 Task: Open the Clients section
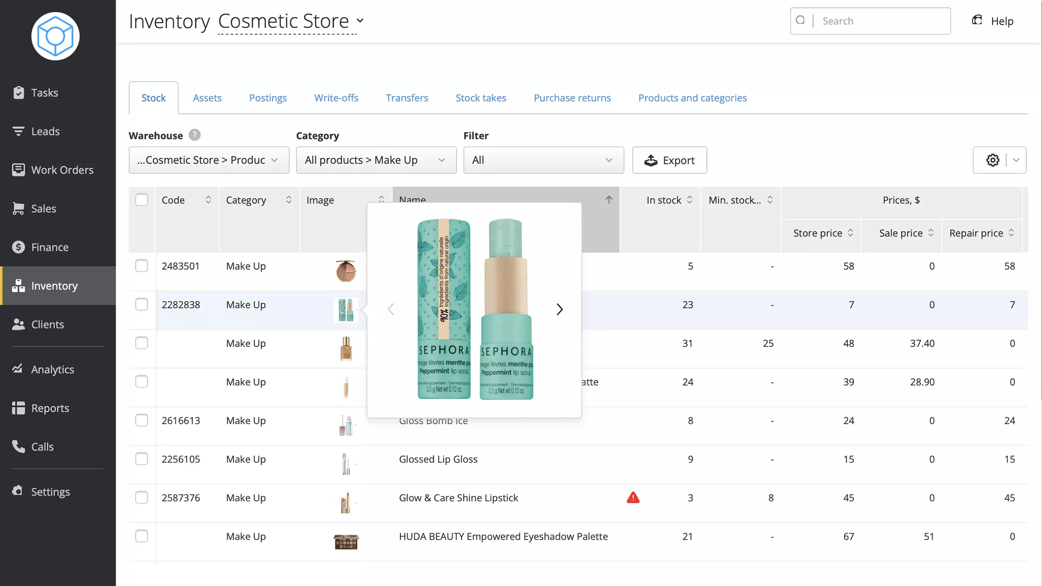pos(58,324)
